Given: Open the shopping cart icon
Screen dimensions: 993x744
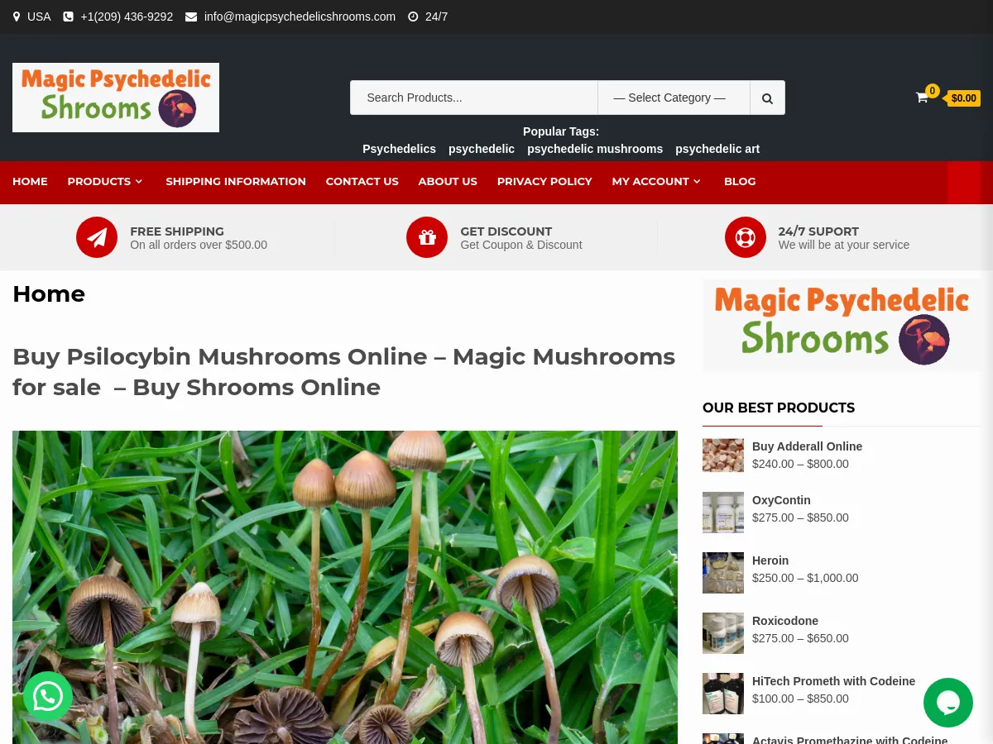Looking at the screenshot, I should [922, 98].
